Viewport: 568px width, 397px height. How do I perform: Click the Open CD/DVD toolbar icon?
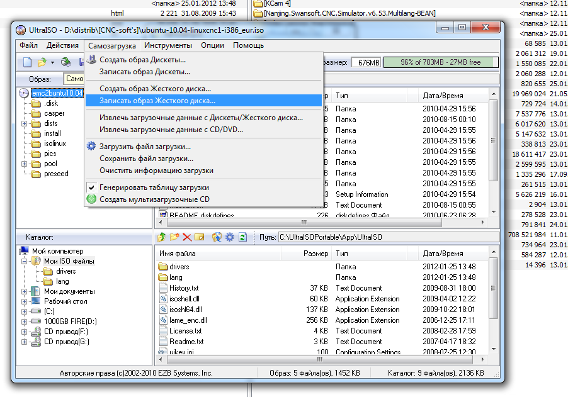point(66,62)
